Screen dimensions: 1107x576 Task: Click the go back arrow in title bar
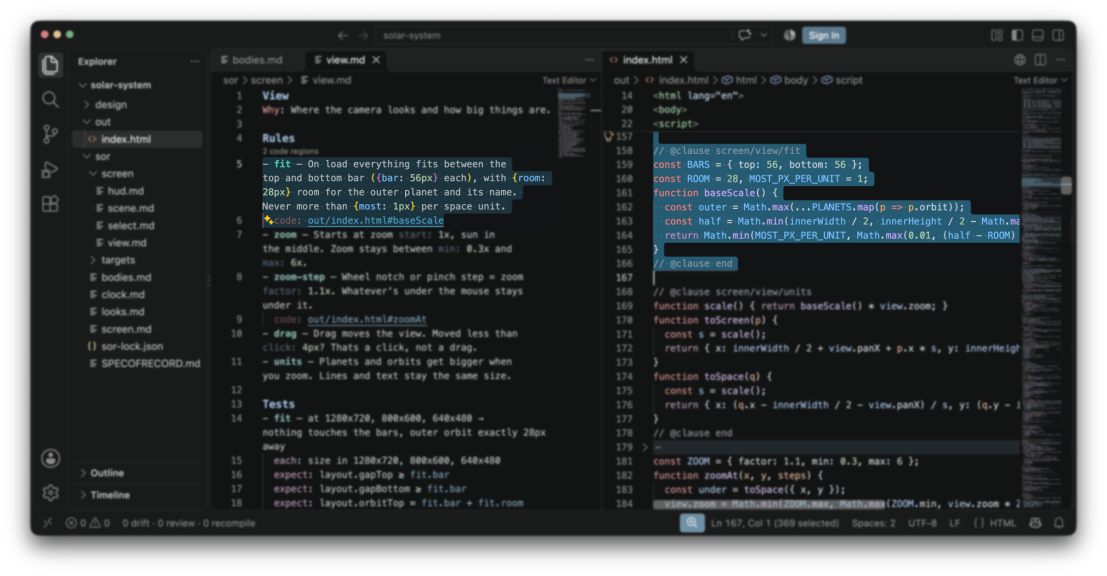(342, 35)
